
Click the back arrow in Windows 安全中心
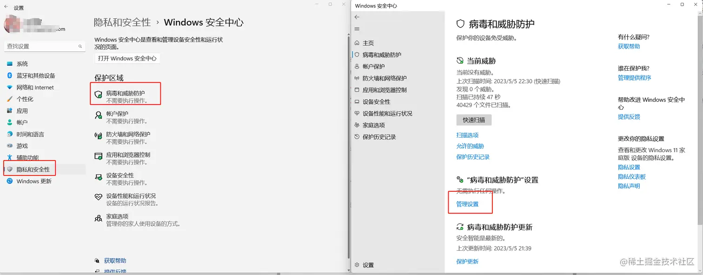click(x=357, y=17)
